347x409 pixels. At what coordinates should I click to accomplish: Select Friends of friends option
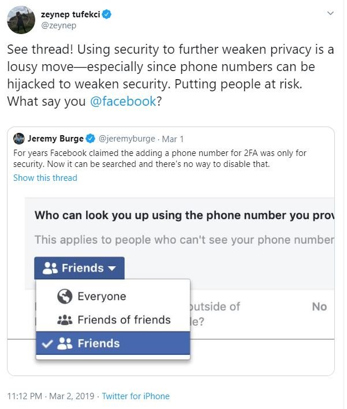[x=124, y=319]
